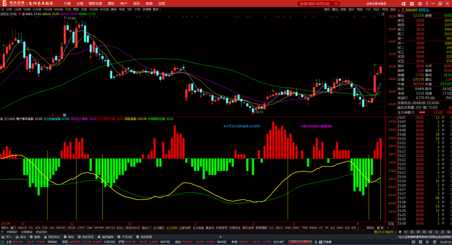The width and height of the screenshot is (452, 245).
Task: Click the 主力动向 indicator settings icon
Action: pos(2,119)
